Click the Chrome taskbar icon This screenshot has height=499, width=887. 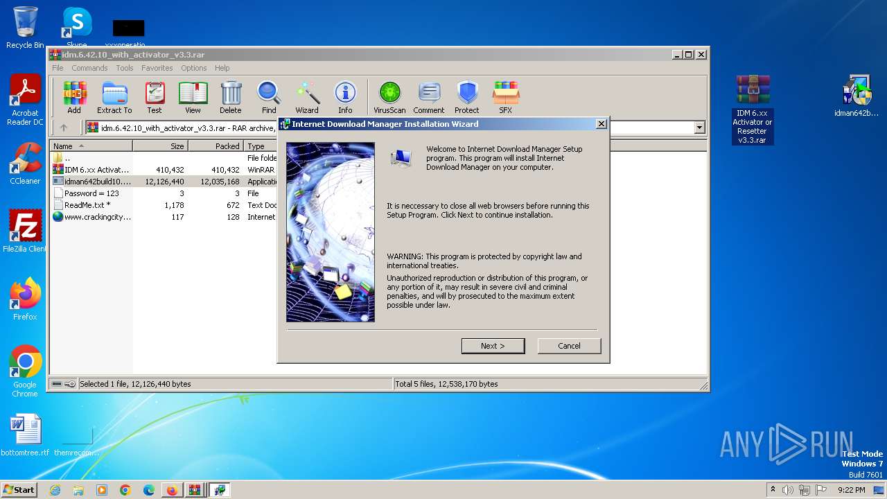point(125,490)
